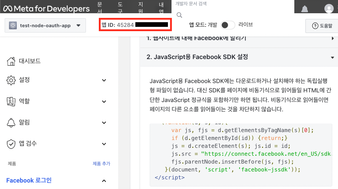The width and height of the screenshot is (338, 189).
Task: Click the search magnifier icon
Action: tap(179, 15)
